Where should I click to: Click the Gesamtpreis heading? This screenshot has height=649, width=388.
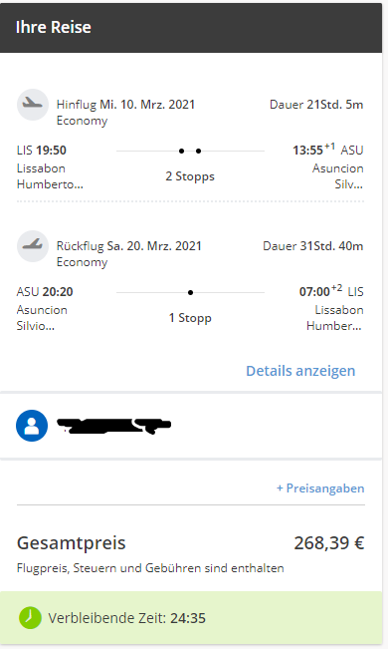[x=71, y=542]
